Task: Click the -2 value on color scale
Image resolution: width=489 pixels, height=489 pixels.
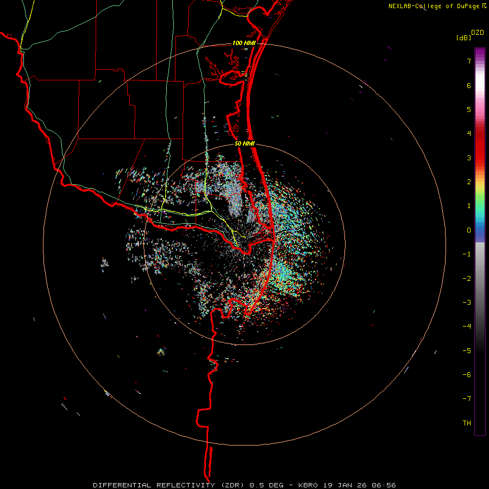Action: pos(467,279)
